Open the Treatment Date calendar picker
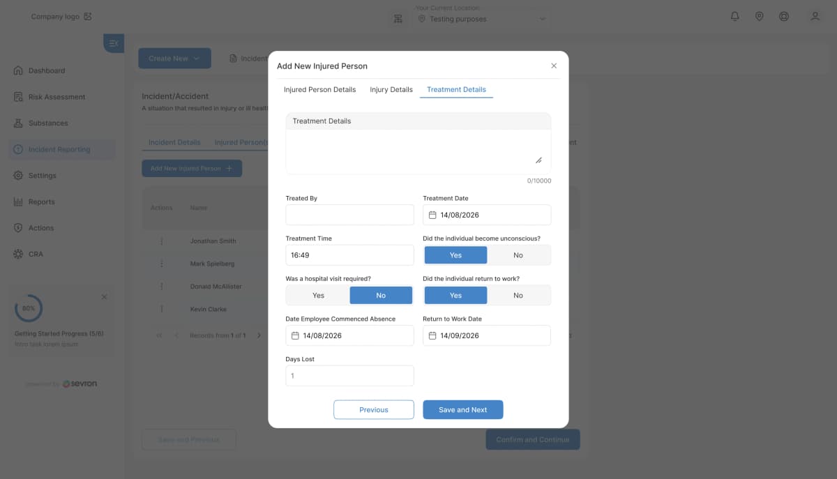The width and height of the screenshot is (837, 479). (x=434, y=215)
